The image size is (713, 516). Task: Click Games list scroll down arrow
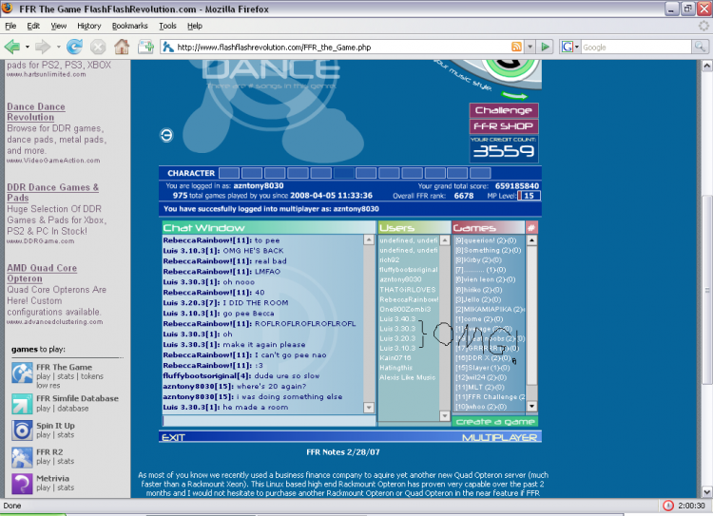[x=531, y=407]
